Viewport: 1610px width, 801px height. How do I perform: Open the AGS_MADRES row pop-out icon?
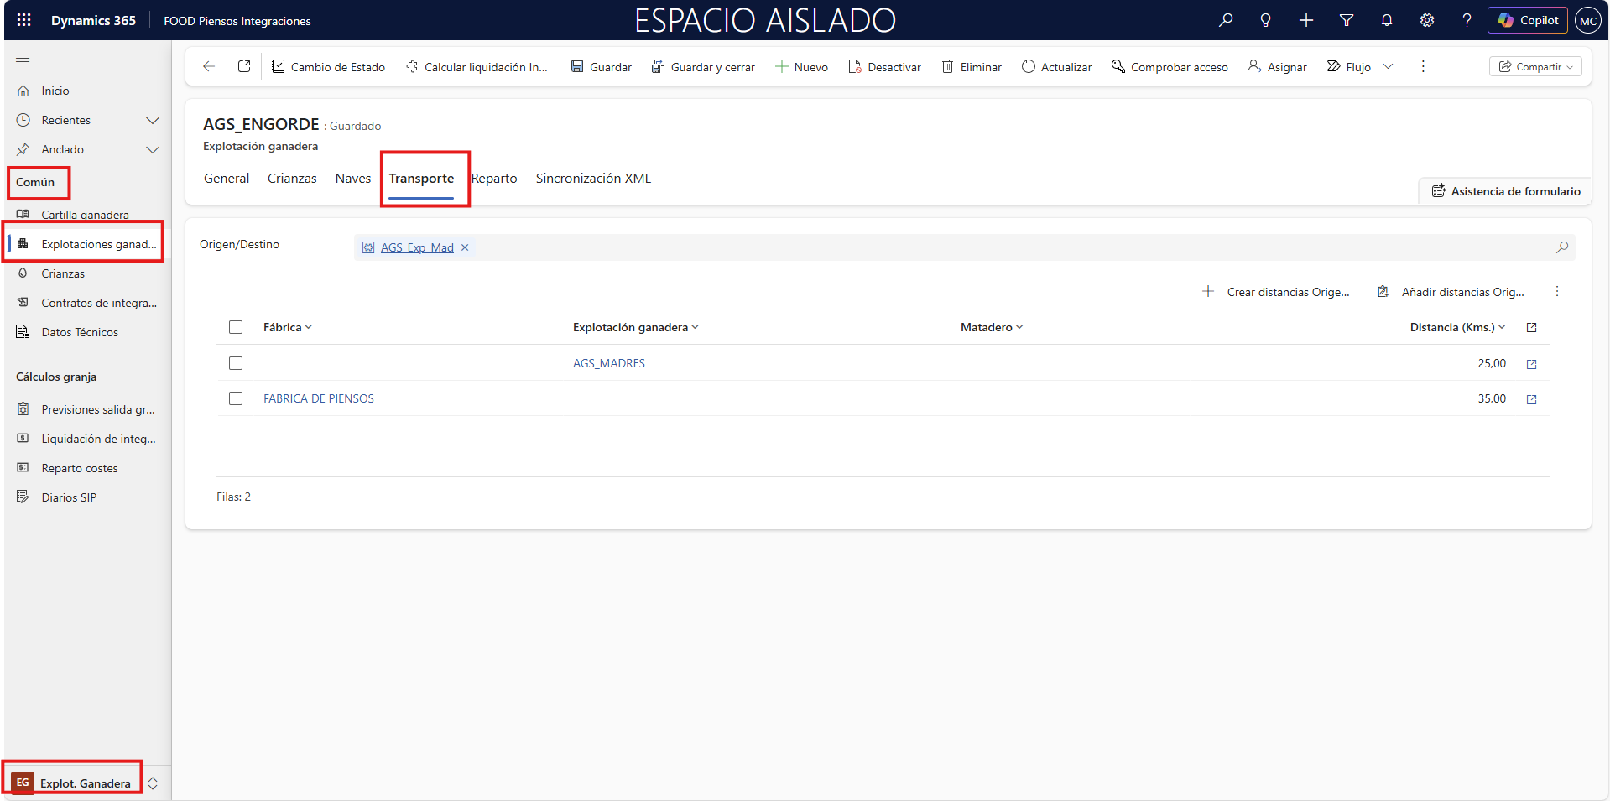(1531, 364)
